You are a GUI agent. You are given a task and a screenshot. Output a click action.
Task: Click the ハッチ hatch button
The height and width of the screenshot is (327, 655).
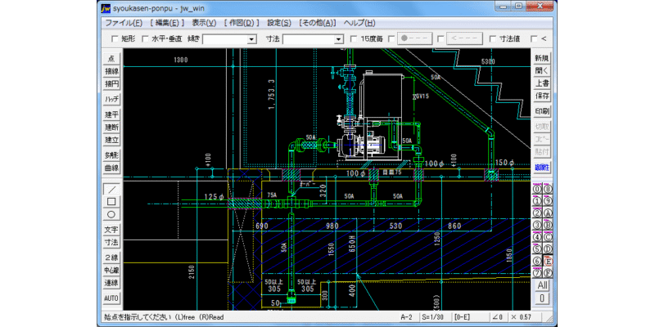click(x=111, y=99)
